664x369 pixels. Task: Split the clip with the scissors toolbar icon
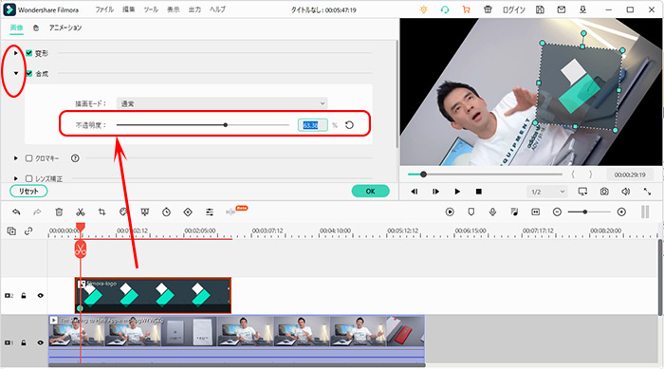[x=81, y=212]
